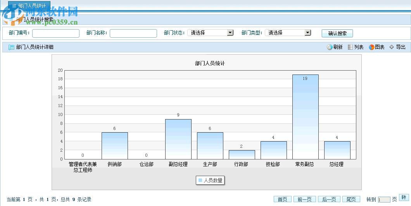
Task: Click the 技检部 bar in chart
Action: (x=274, y=150)
